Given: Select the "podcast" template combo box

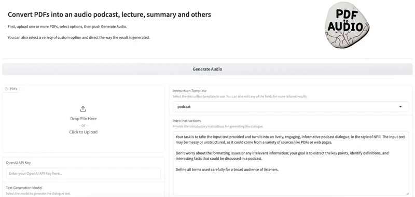Looking at the screenshot, I should pos(290,107).
